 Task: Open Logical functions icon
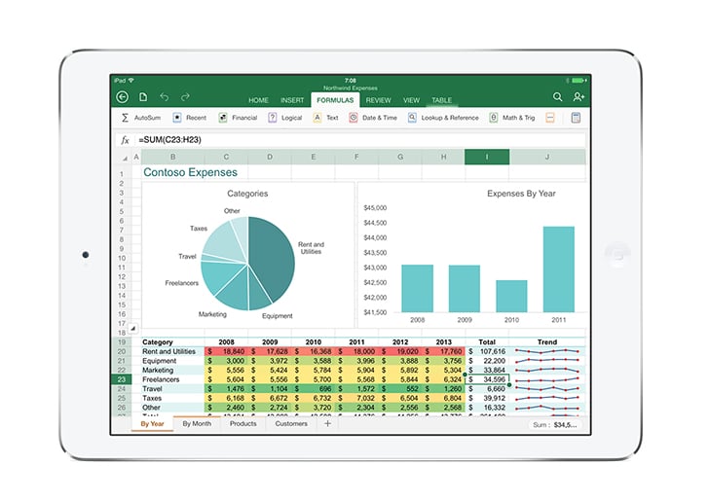click(273, 118)
